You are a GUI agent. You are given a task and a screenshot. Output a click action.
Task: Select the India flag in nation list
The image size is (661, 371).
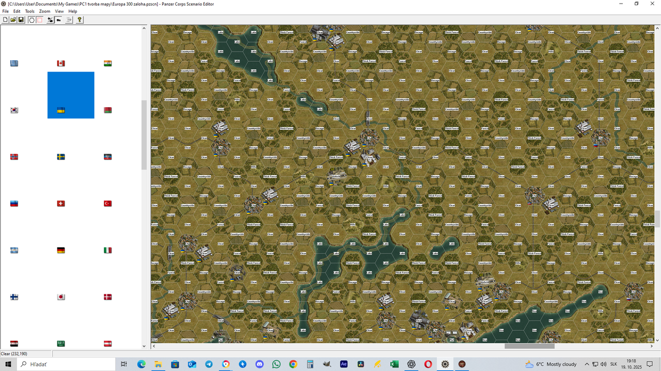108,63
